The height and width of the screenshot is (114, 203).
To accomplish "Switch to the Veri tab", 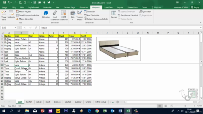I will tap(58, 8).
